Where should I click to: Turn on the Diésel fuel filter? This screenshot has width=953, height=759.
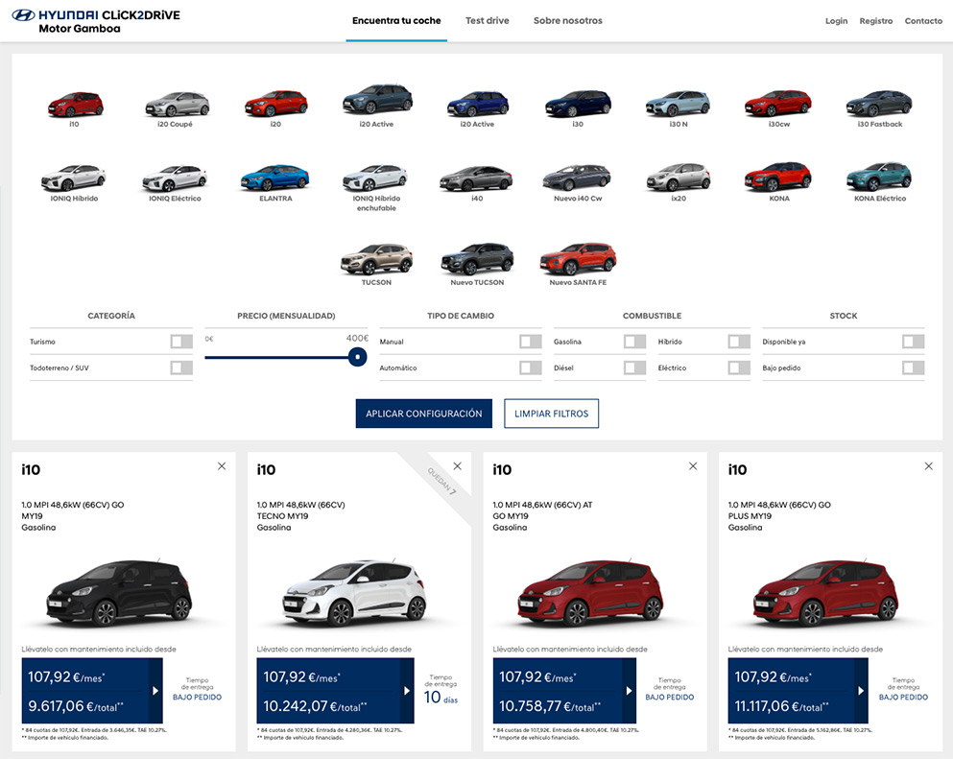coord(634,368)
